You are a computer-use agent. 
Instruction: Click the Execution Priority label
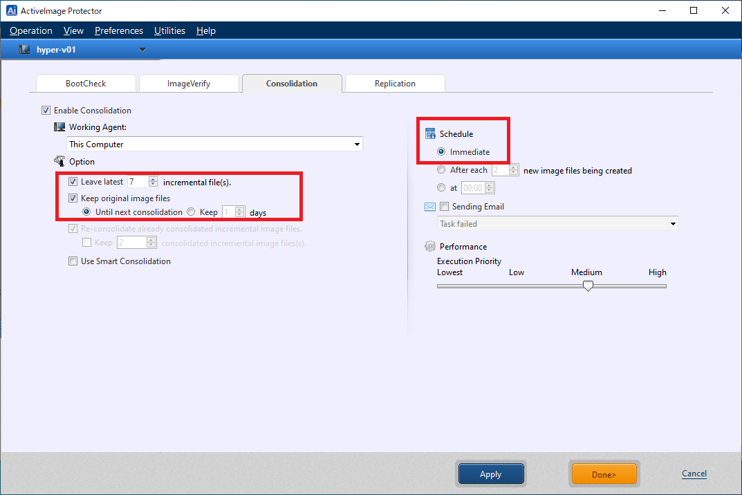[x=469, y=261]
